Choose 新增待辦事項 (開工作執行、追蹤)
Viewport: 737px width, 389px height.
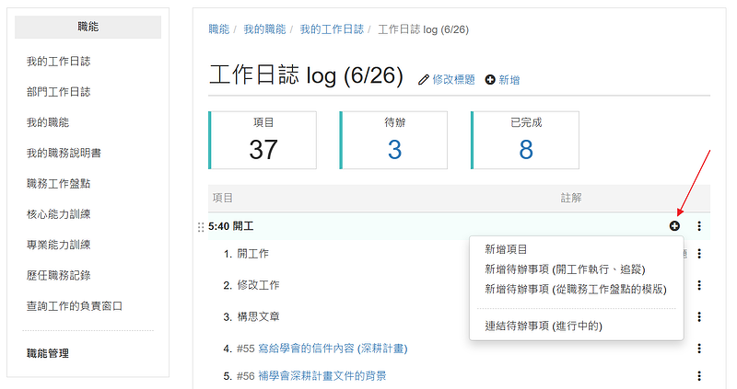click(x=565, y=269)
